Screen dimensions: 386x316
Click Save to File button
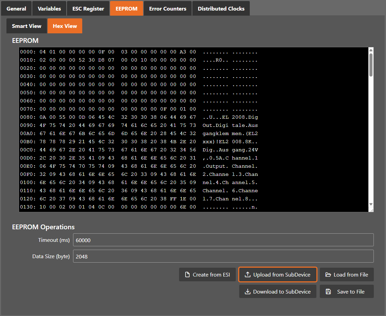(x=347, y=292)
